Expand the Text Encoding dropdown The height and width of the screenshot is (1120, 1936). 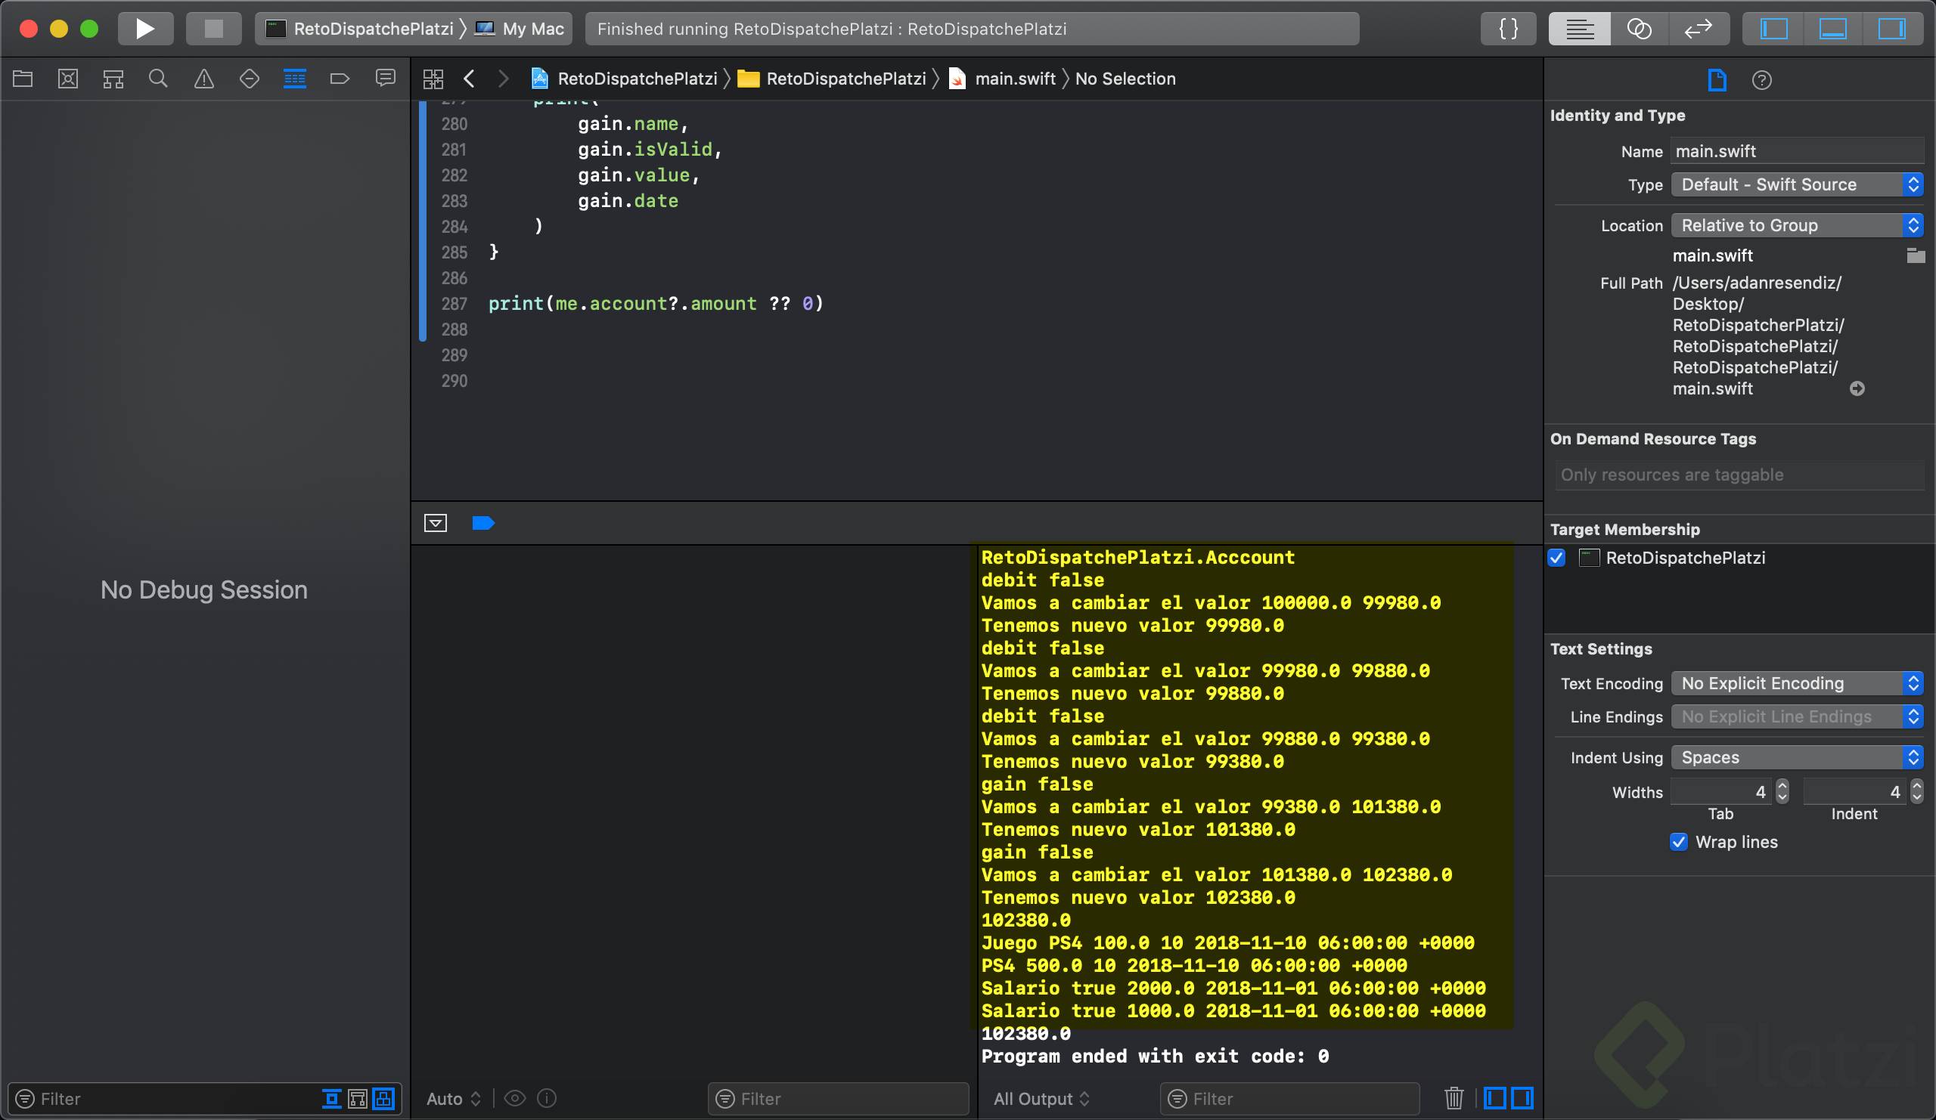tap(1796, 683)
